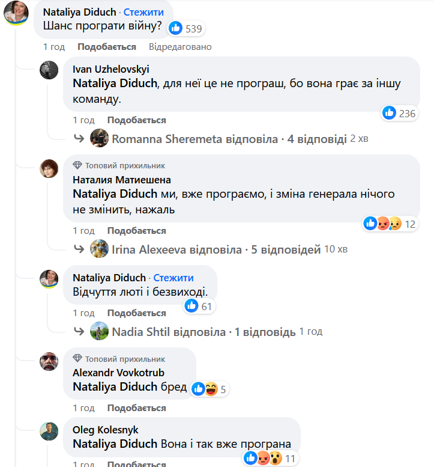This screenshot has height=467, width=434.
Task: Open Ivan Uzhelovskyi's profile name link
Action: tap(111, 69)
